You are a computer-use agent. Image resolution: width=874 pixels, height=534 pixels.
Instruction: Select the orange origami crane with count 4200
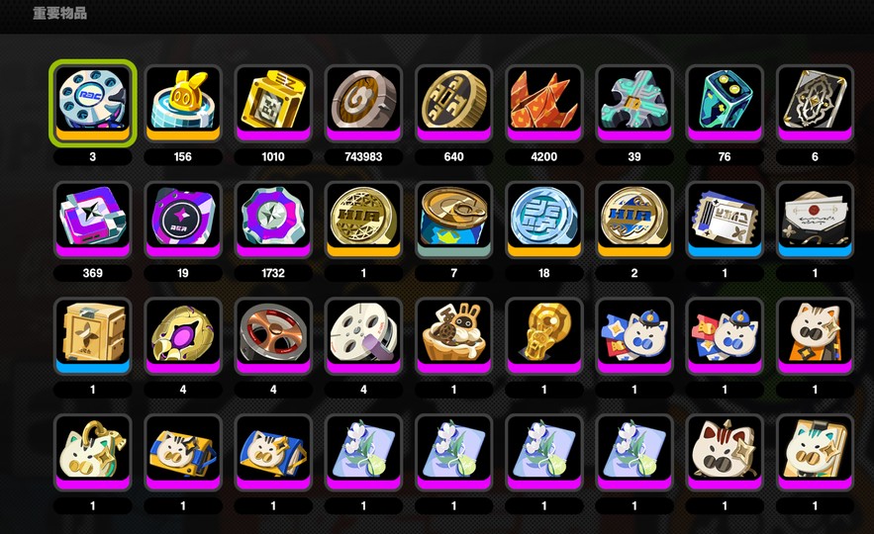click(544, 104)
